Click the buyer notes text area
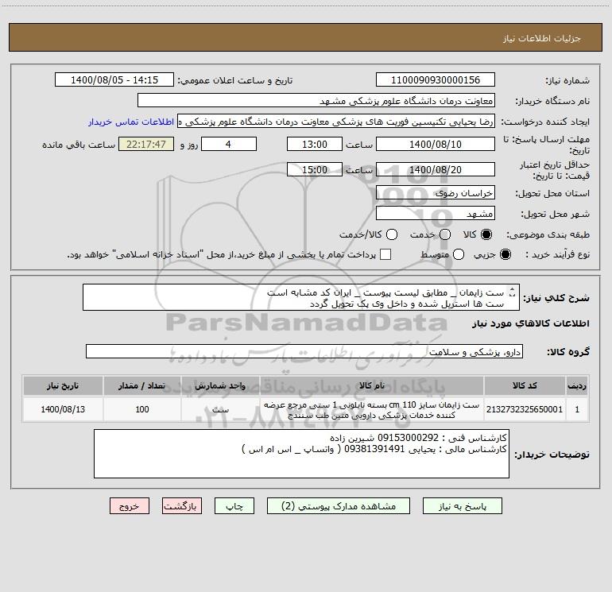Image resolution: width=612 pixels, height=592 pixels. tap(301, 454)
